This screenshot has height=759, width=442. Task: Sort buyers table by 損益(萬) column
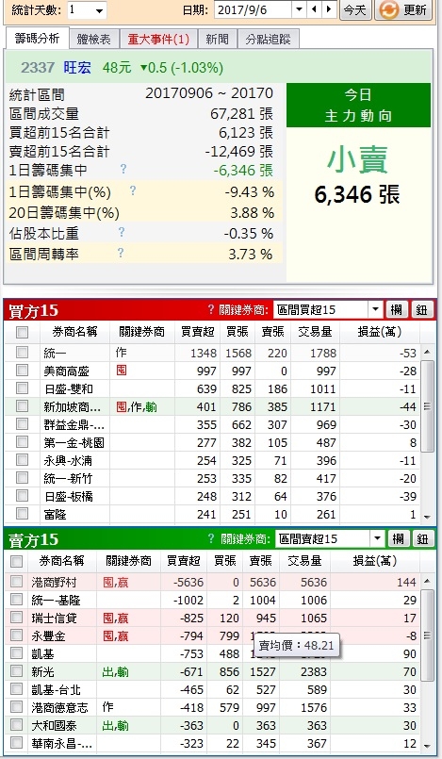pos(380,332)
